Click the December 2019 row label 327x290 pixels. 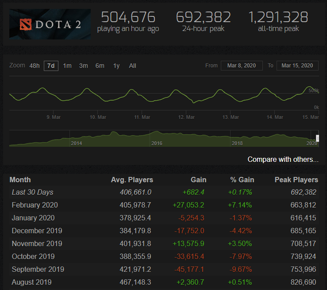37,231
